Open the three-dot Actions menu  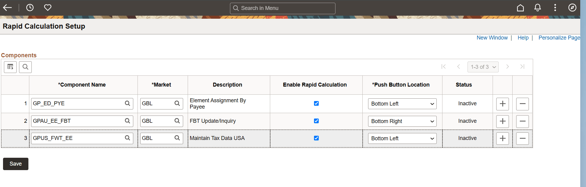pyautogui.click(x=555, y=8)
